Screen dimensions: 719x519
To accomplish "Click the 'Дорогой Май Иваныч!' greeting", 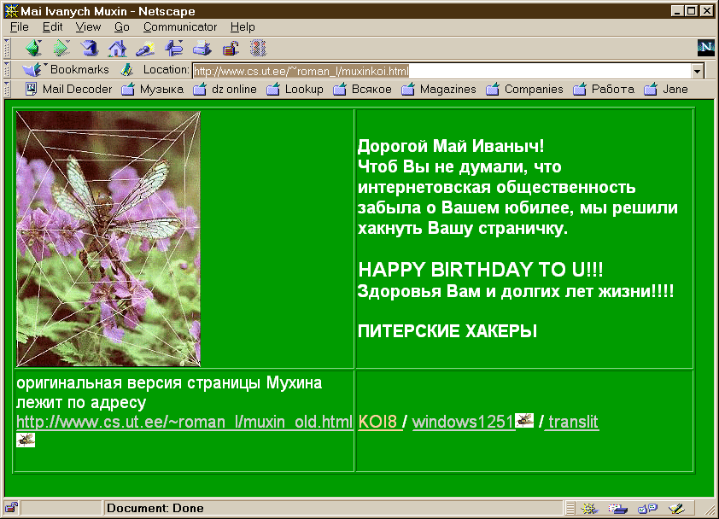I will pyautogui.click(x=451, y=146).
